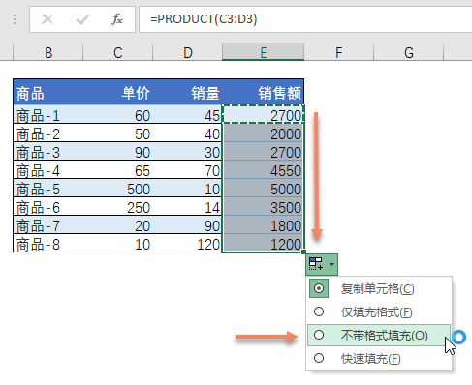Open the Insert Function fx icon

coord(117,19)
